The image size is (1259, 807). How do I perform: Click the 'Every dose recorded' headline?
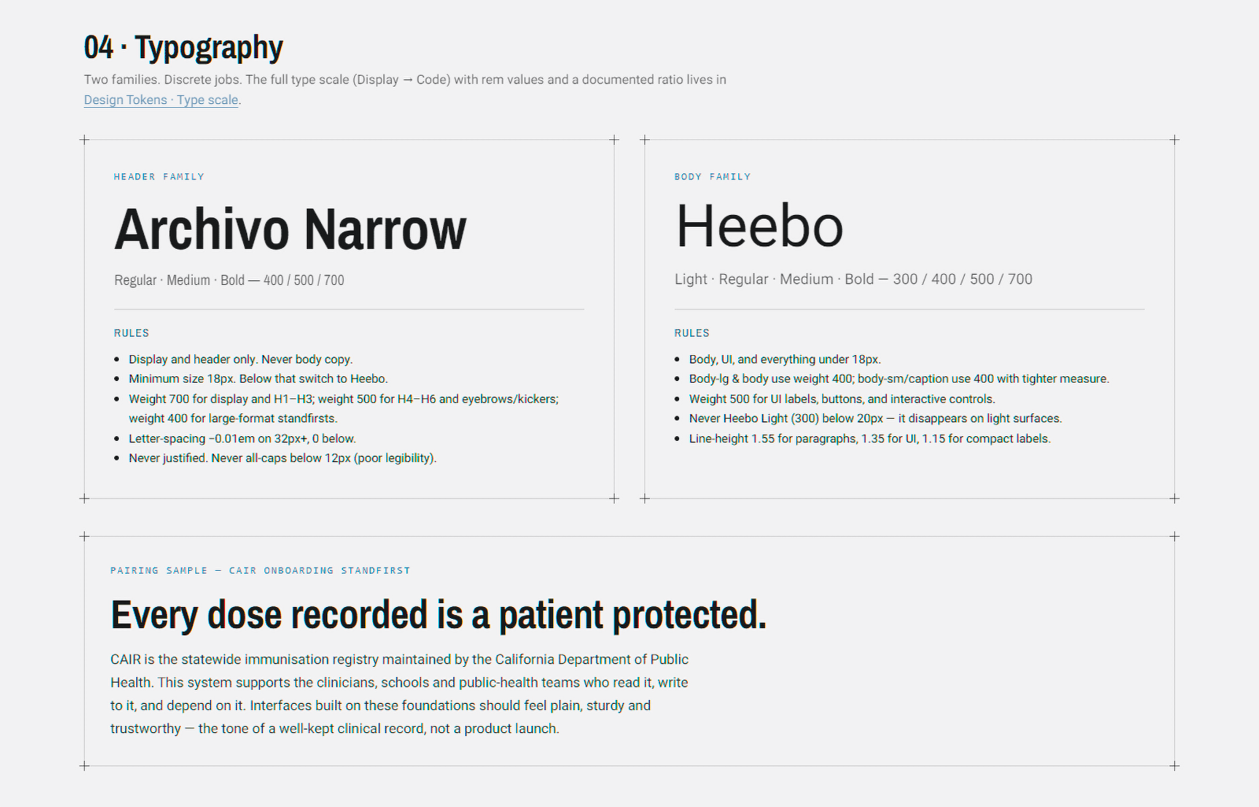[x=438, y=615]
